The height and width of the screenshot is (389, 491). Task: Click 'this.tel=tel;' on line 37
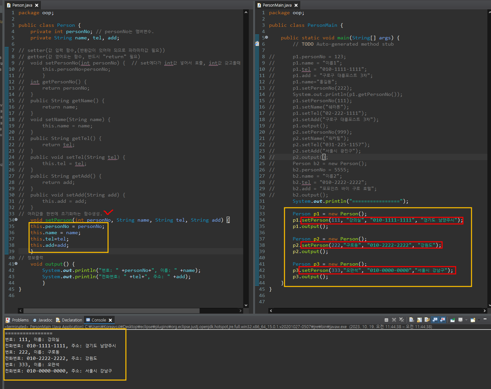50,239
